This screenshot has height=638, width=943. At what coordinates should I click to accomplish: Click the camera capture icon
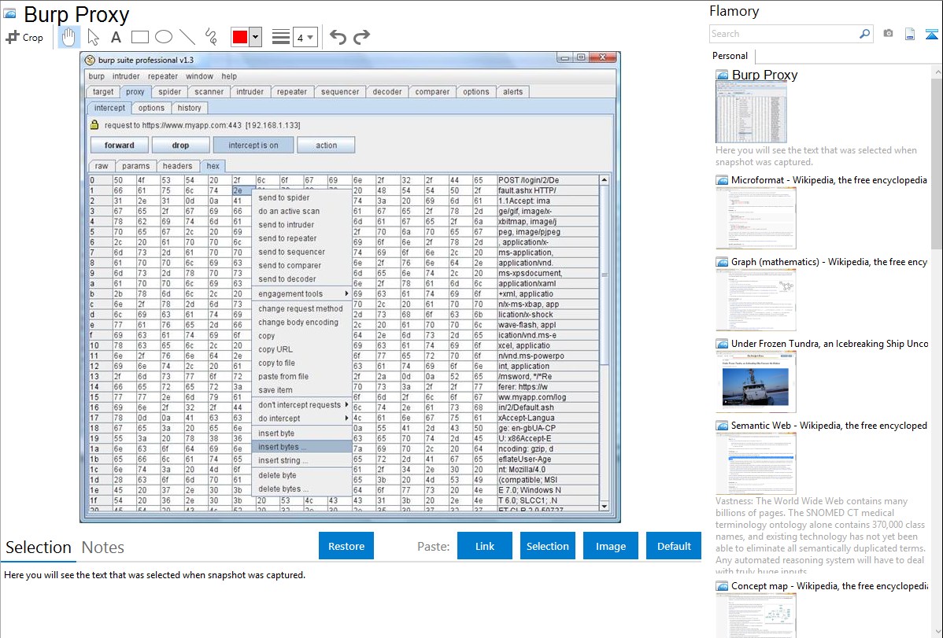[888, 34]
